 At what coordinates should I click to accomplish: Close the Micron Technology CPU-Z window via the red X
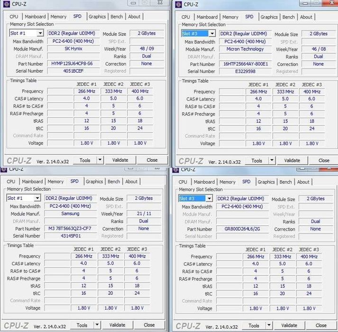pyautogui.click(x=331, y=3)
